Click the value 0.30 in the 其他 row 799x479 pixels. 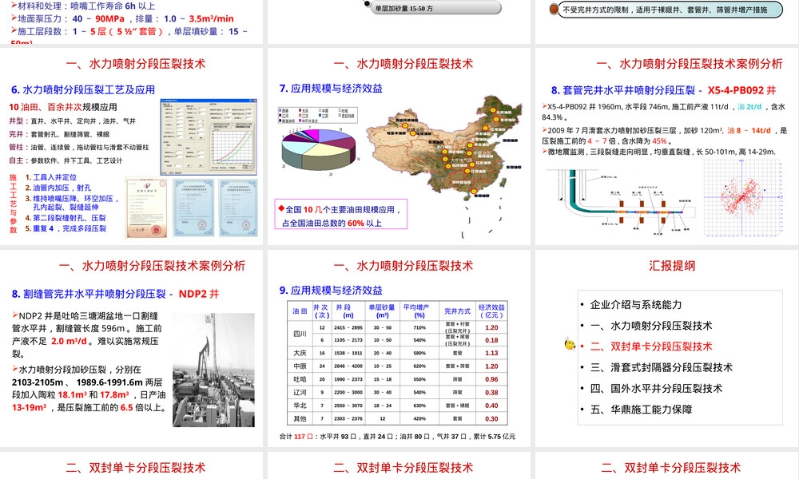click(x=491, y=418)
